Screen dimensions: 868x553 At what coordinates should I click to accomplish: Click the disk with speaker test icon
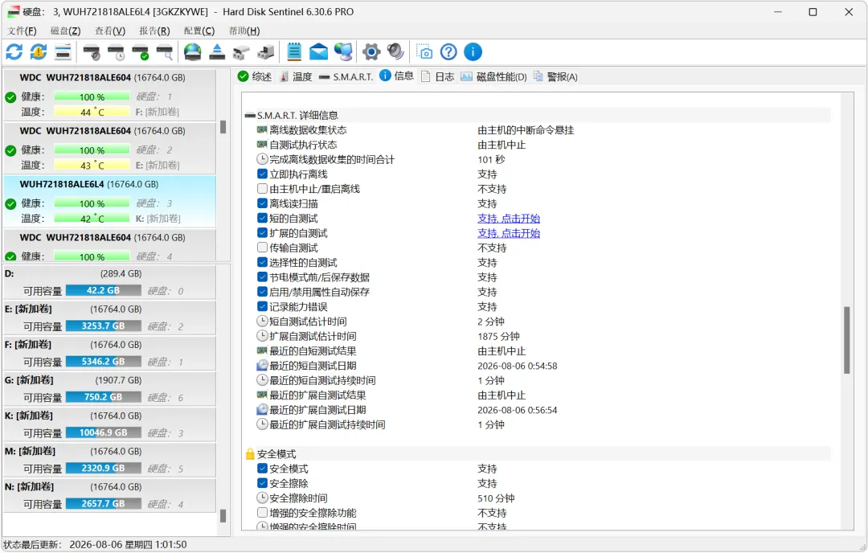(x=92, y=52)
